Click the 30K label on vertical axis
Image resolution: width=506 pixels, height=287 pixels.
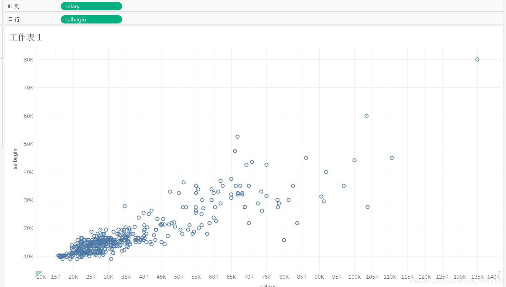28,200
